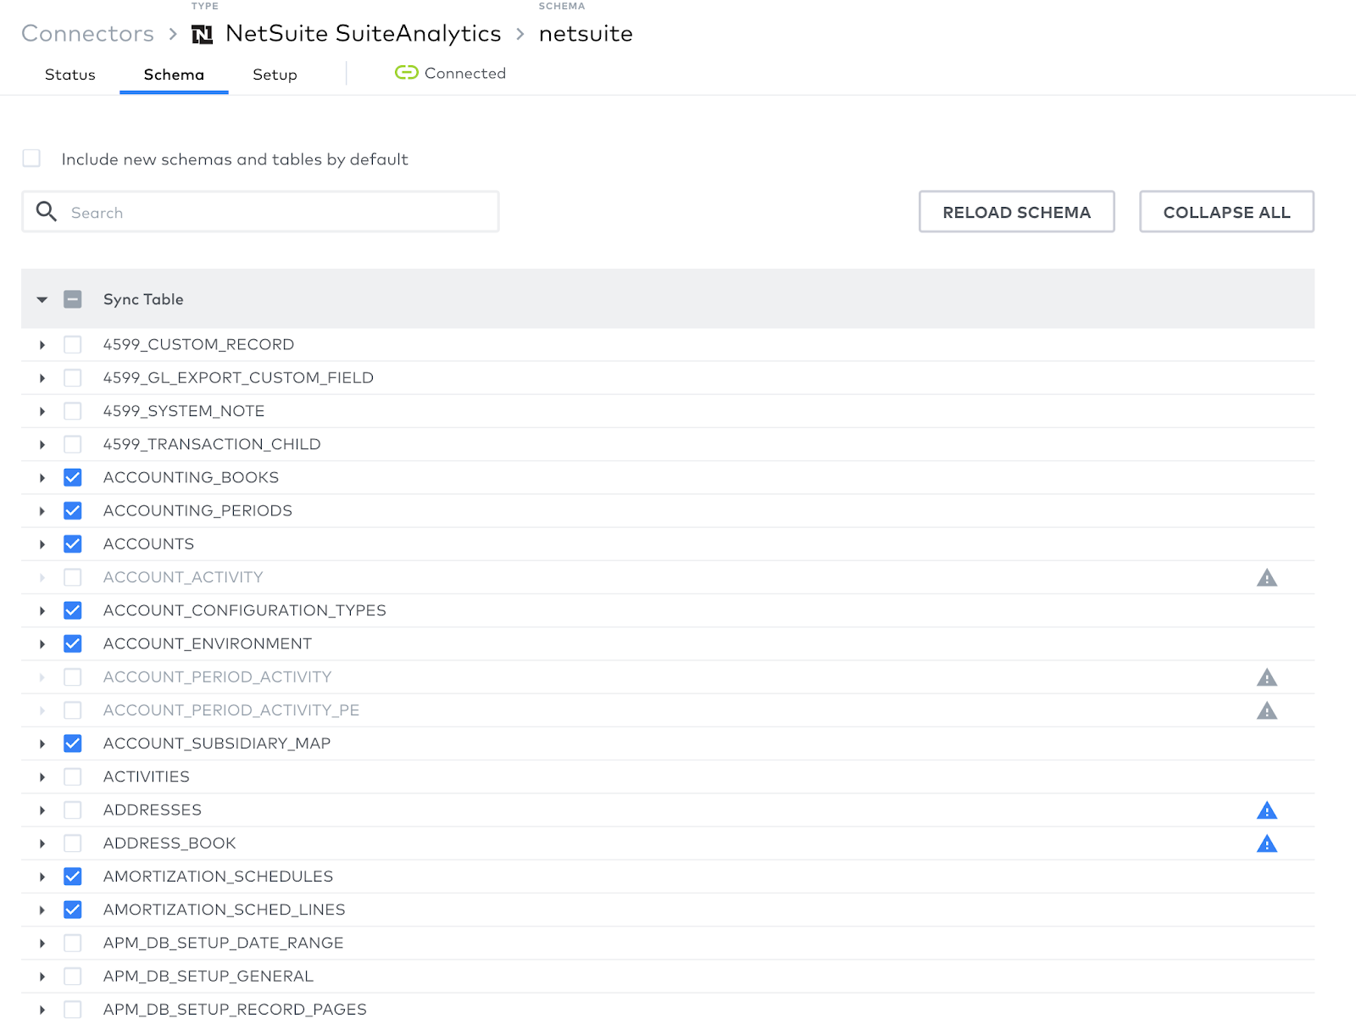Click the blue alert icon for ADDRESSES

coord(1267,810)
